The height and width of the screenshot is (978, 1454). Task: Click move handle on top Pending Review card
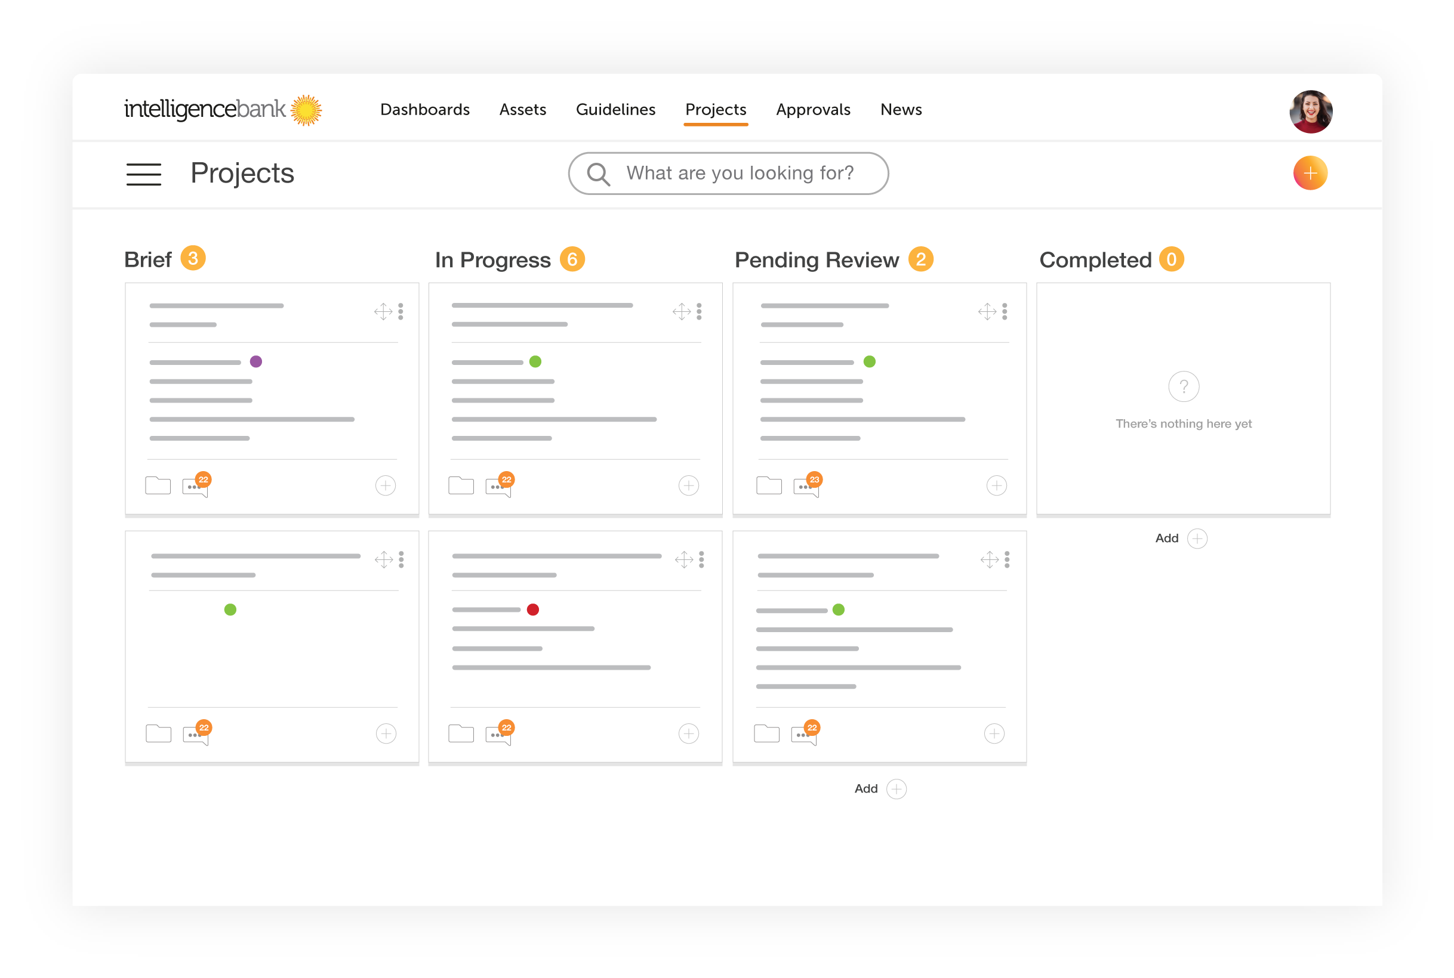987,311
